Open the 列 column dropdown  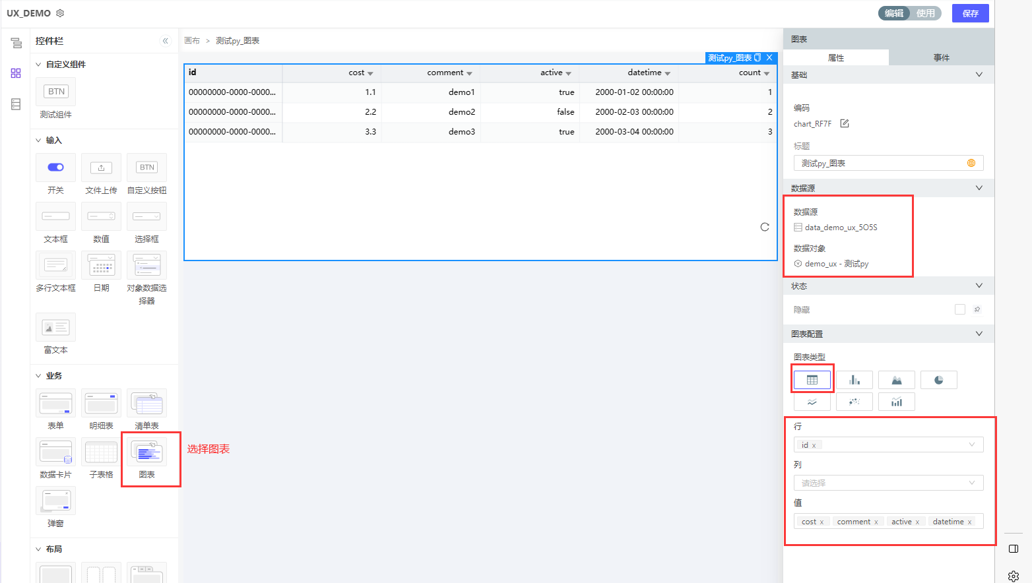pyautogui.click(x=887, y=483)
